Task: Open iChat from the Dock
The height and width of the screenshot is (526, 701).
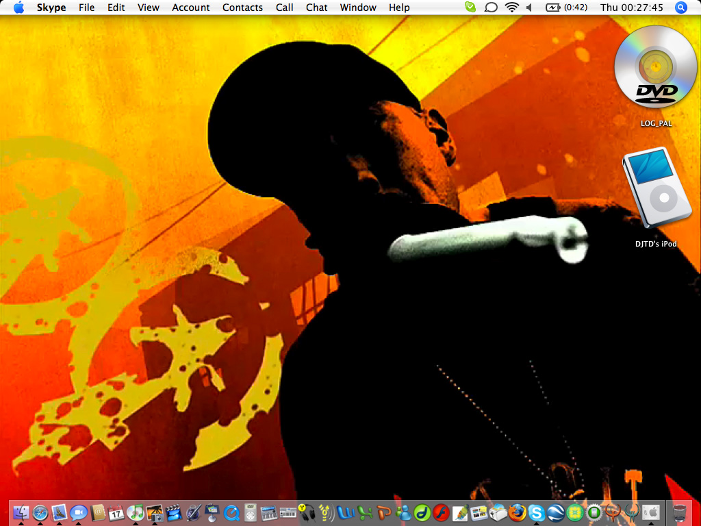Action: [78, 512]
